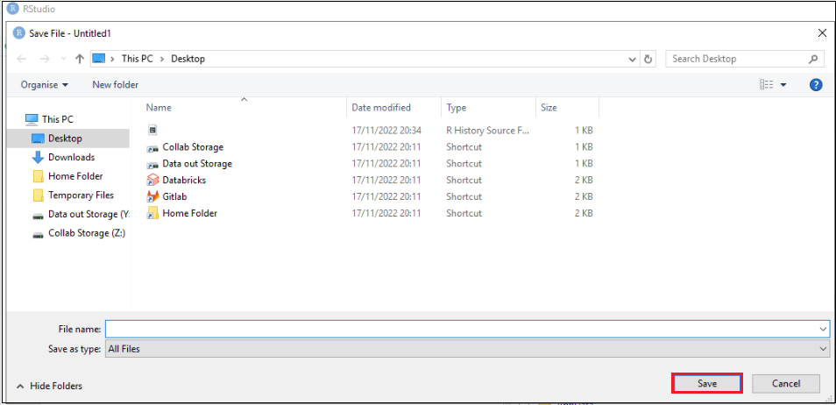Viewport: 836px width, 405px height.
Task: Click the Back navigation arrow
Action: (x=22, y=60)
